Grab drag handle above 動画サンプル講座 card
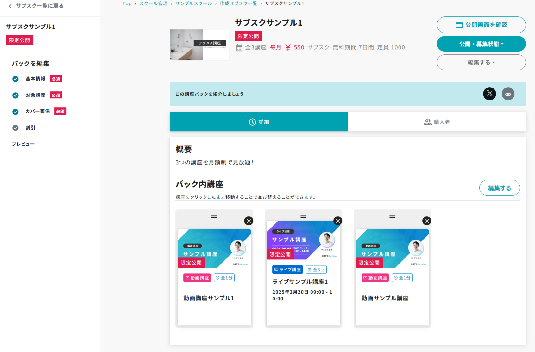 click(x=392, y=217)
